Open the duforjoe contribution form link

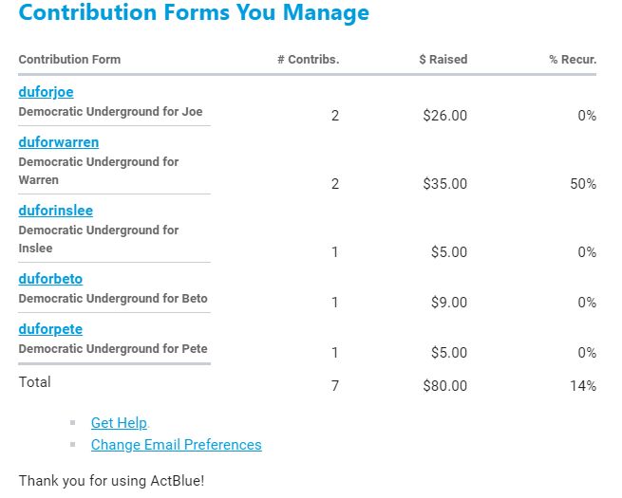coord(46,92)
